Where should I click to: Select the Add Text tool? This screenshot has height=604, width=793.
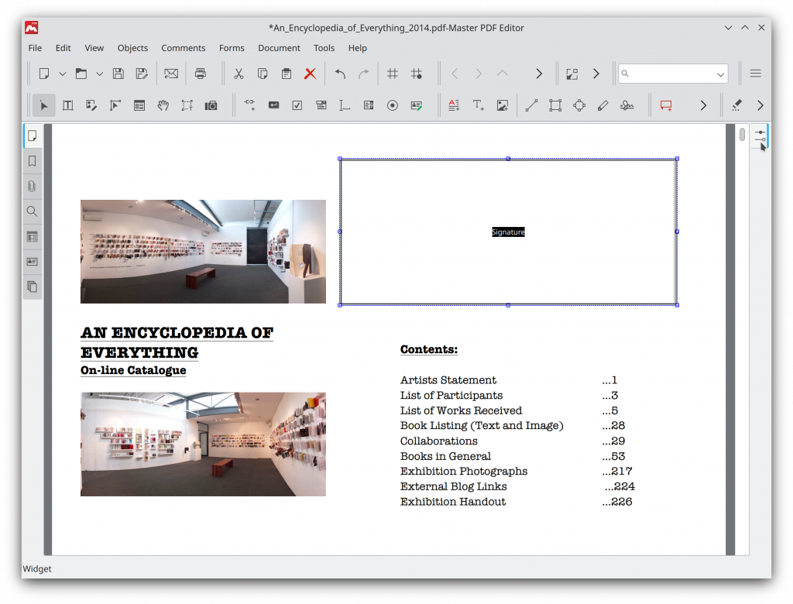[478, 105]
